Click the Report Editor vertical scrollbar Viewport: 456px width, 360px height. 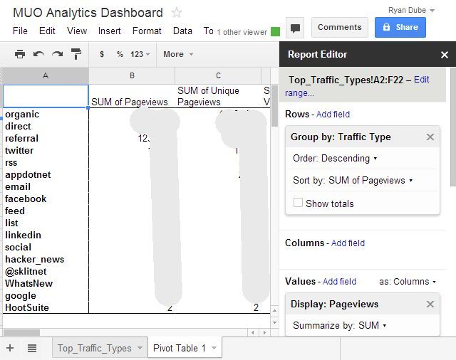(453, 127)
